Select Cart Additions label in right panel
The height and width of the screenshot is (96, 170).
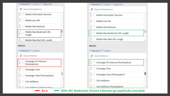click(x=103, y=80)
